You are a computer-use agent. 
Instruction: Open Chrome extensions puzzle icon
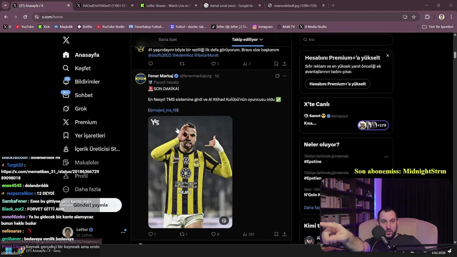[x=427, y=17]
